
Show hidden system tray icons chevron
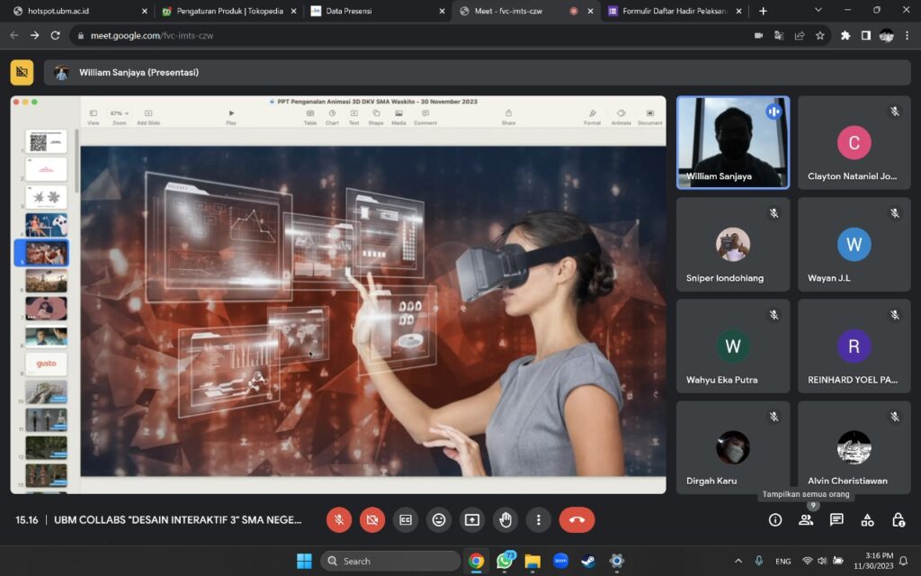coord(738,561)
